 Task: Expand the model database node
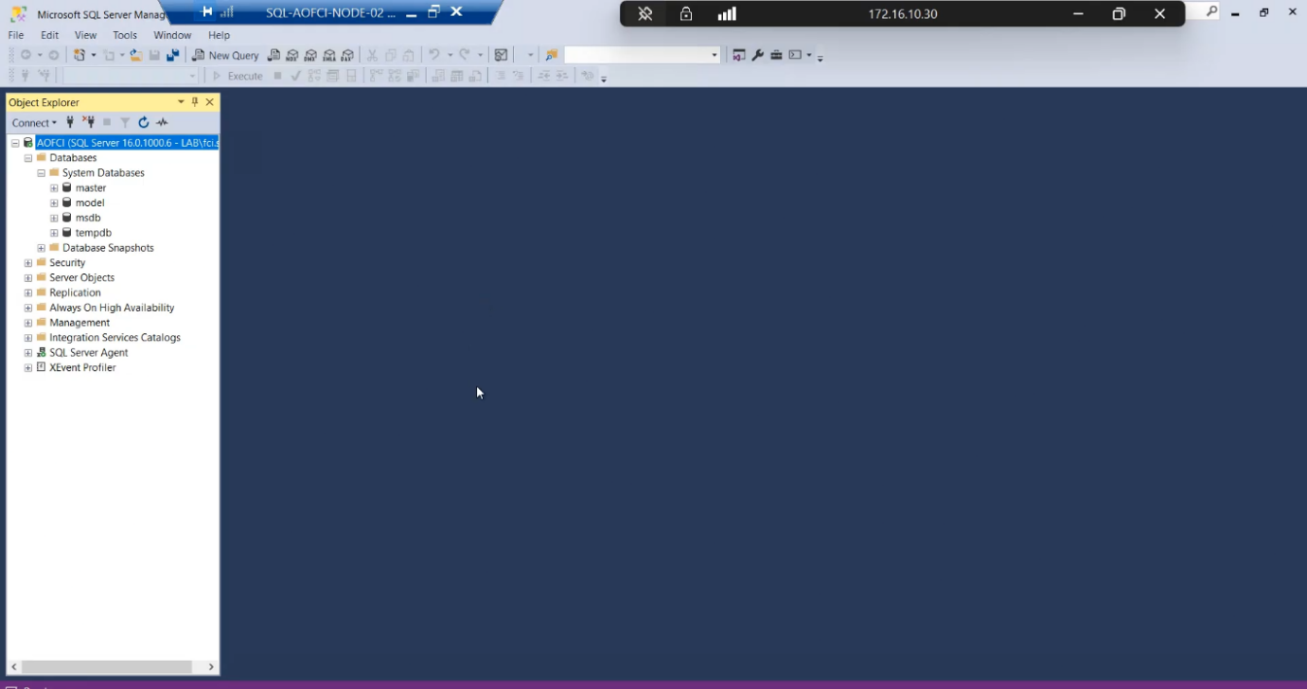(54, 203)
